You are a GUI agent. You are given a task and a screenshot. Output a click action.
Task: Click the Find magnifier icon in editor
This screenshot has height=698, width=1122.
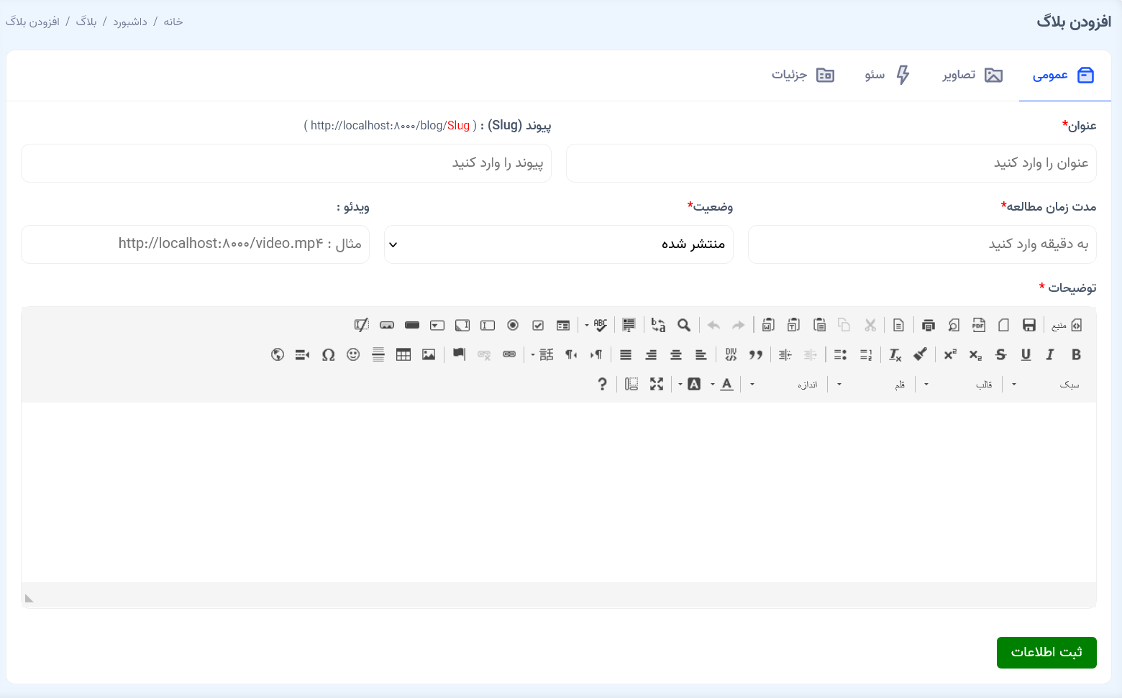click(x=684, y=325)
